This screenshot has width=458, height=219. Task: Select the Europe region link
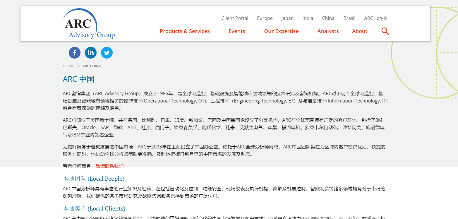[x=265, y=18]
